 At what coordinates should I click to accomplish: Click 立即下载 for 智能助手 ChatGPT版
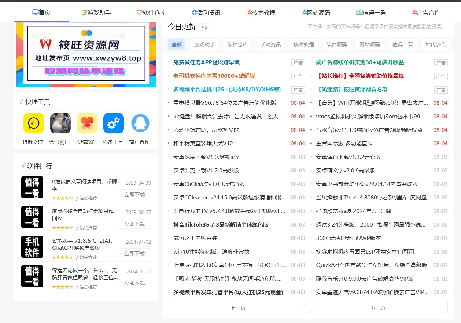coord(134,253)
